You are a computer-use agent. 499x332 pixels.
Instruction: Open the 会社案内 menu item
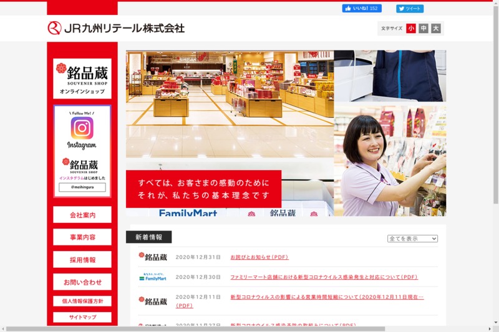pos(82,215)
